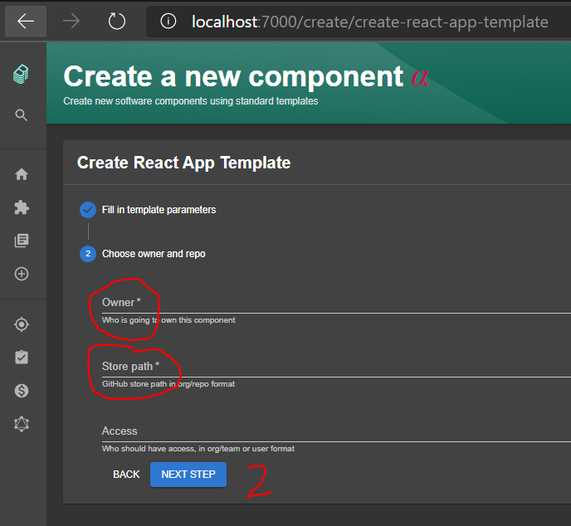Open plugins puzzle piece icon
The width and height of the screenshot is (571, 526).
(22, 207)
